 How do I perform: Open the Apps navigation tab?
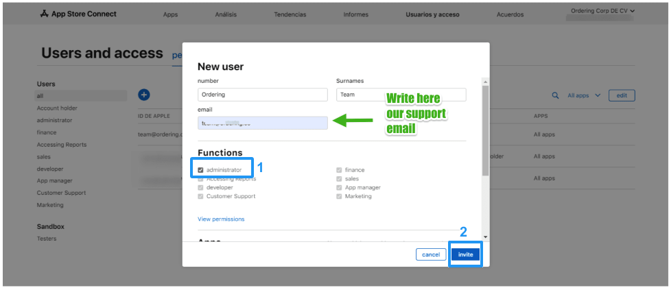[x=170, y=14]
